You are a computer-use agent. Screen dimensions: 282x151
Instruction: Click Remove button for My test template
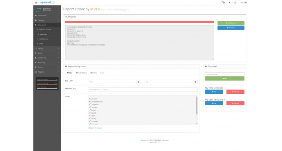pos(235,92)
